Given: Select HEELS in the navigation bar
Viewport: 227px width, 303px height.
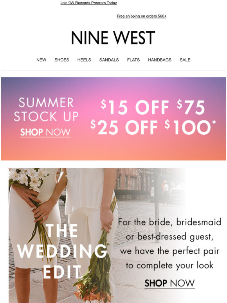Looking at the screenshot, I should (x=84, y=60).
